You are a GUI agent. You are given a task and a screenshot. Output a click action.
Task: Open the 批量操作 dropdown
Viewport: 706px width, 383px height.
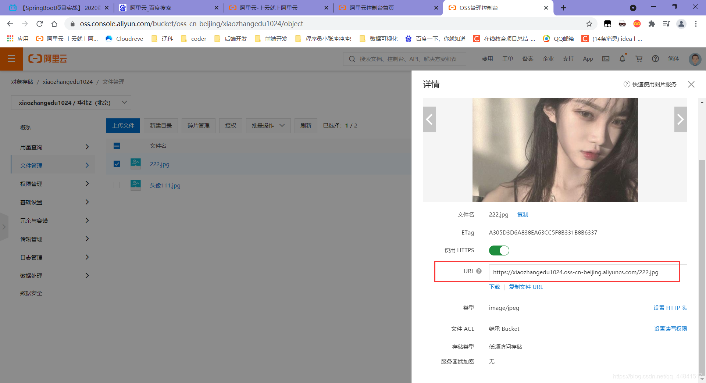coord(268,126)
